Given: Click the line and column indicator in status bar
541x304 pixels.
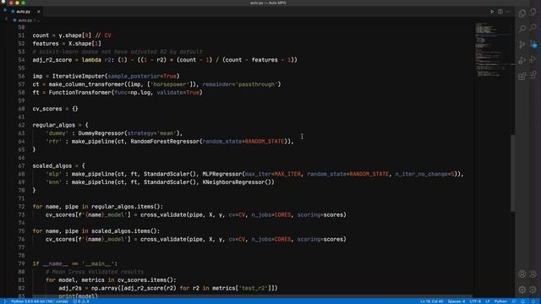Looking at the screenshot, I should coord(431,301).
